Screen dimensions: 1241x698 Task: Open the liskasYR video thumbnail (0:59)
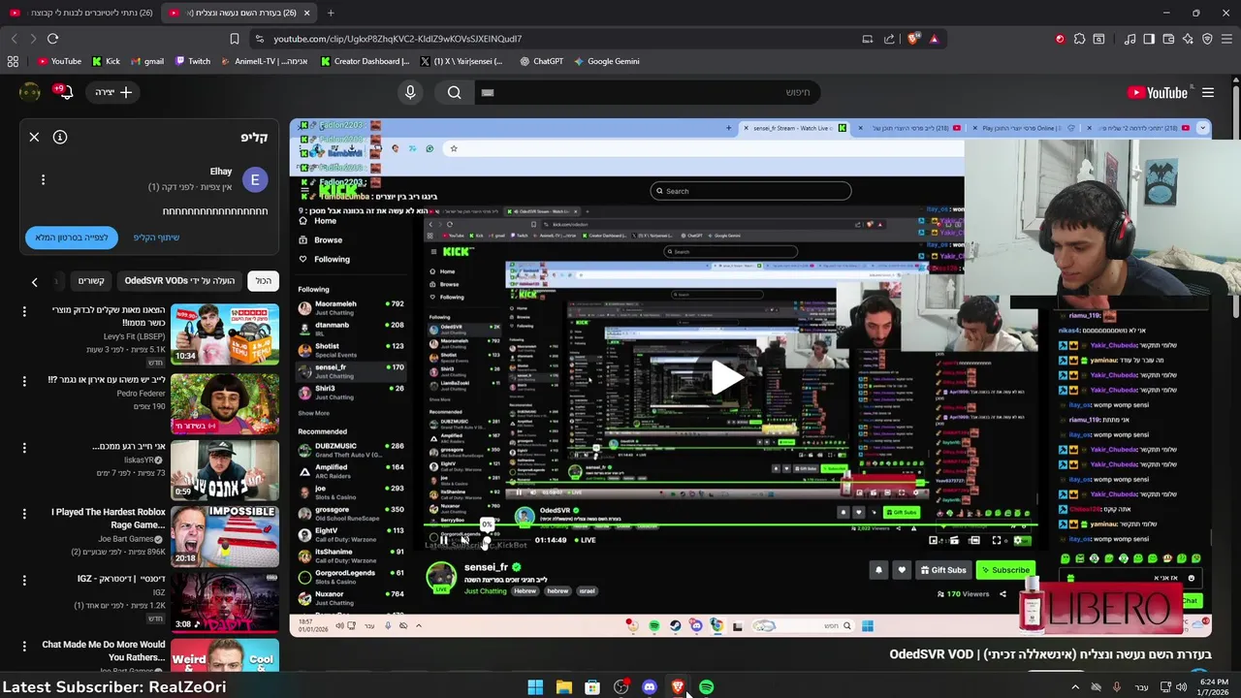[x=225, y=470]
